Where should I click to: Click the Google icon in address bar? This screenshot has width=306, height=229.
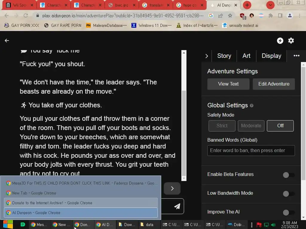click(x=211, y=16)
